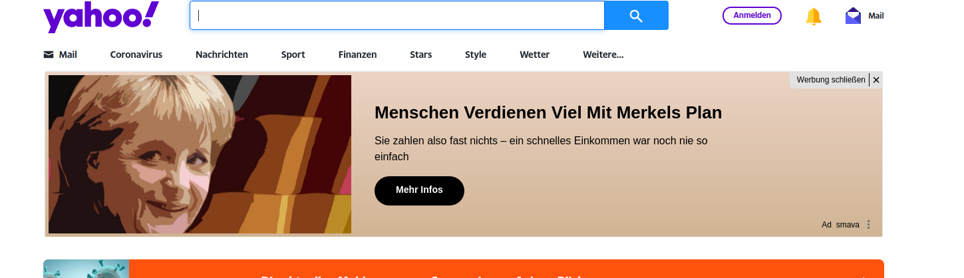
Task: Navigate to the Stars section
Action: (x=420, y=55)
